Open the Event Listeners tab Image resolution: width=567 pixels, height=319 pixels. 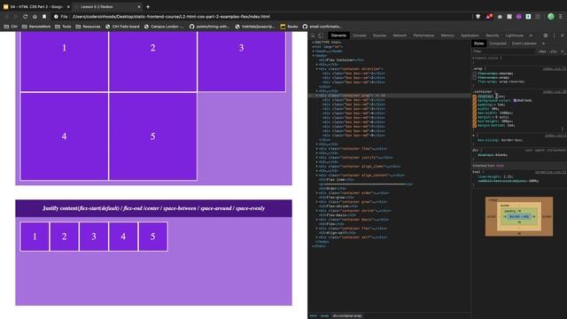pos(524,43)
